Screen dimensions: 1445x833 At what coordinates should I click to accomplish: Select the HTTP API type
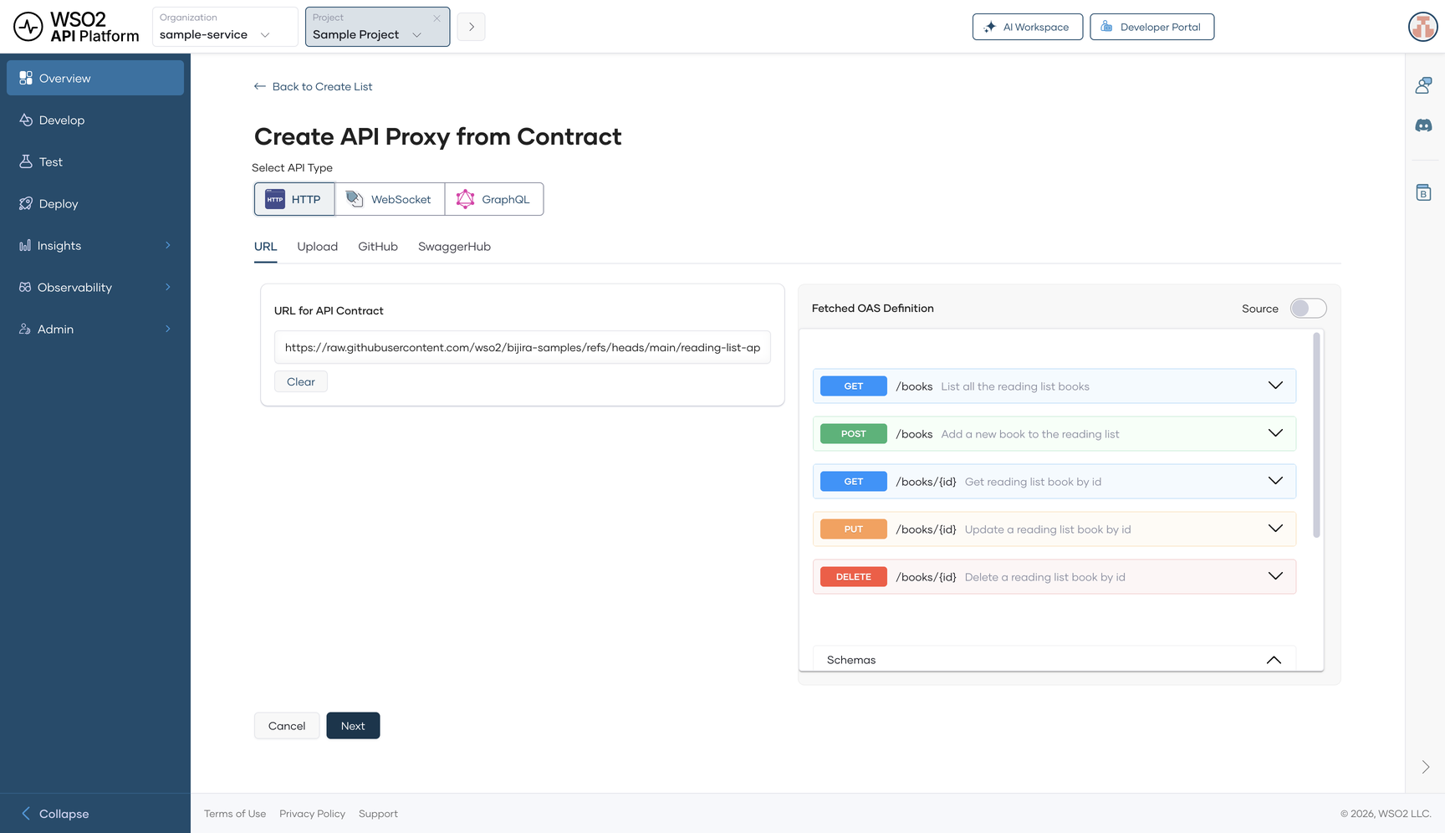click(x=294, y=199)
